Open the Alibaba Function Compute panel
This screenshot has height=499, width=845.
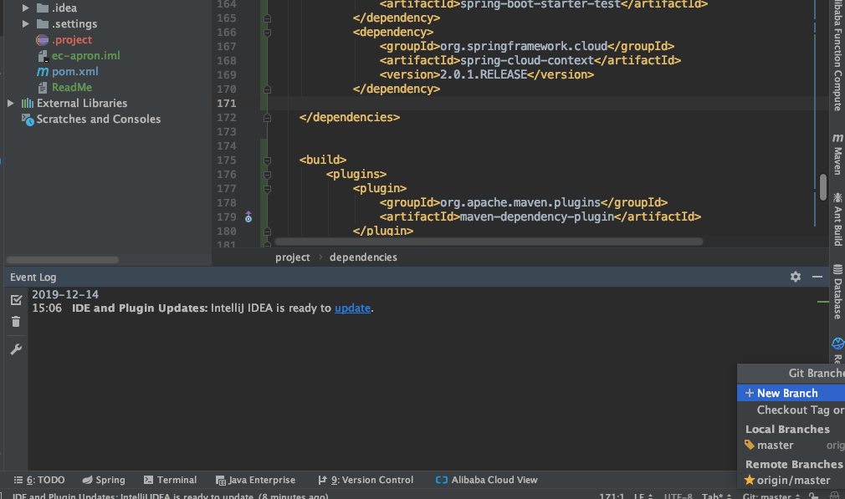837,50
